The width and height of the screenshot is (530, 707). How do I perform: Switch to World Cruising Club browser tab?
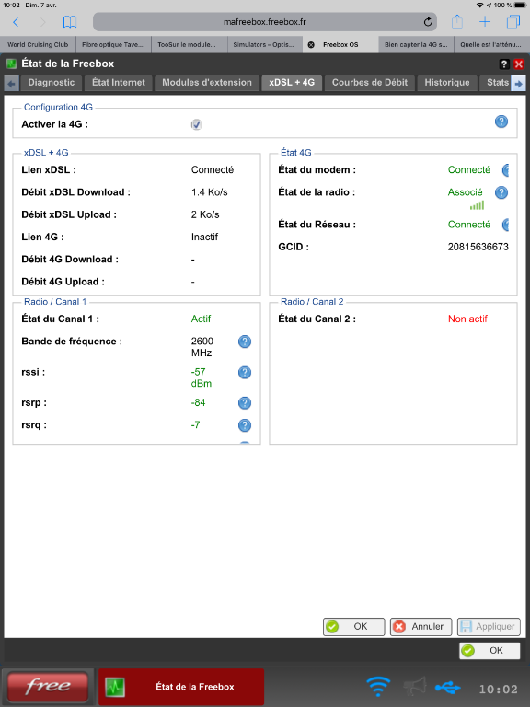click(38, 44)
